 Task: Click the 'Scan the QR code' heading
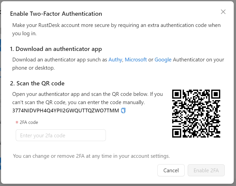point(37,83)
